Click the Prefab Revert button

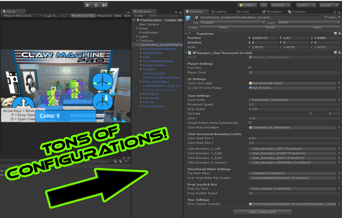tap(270, 27)
